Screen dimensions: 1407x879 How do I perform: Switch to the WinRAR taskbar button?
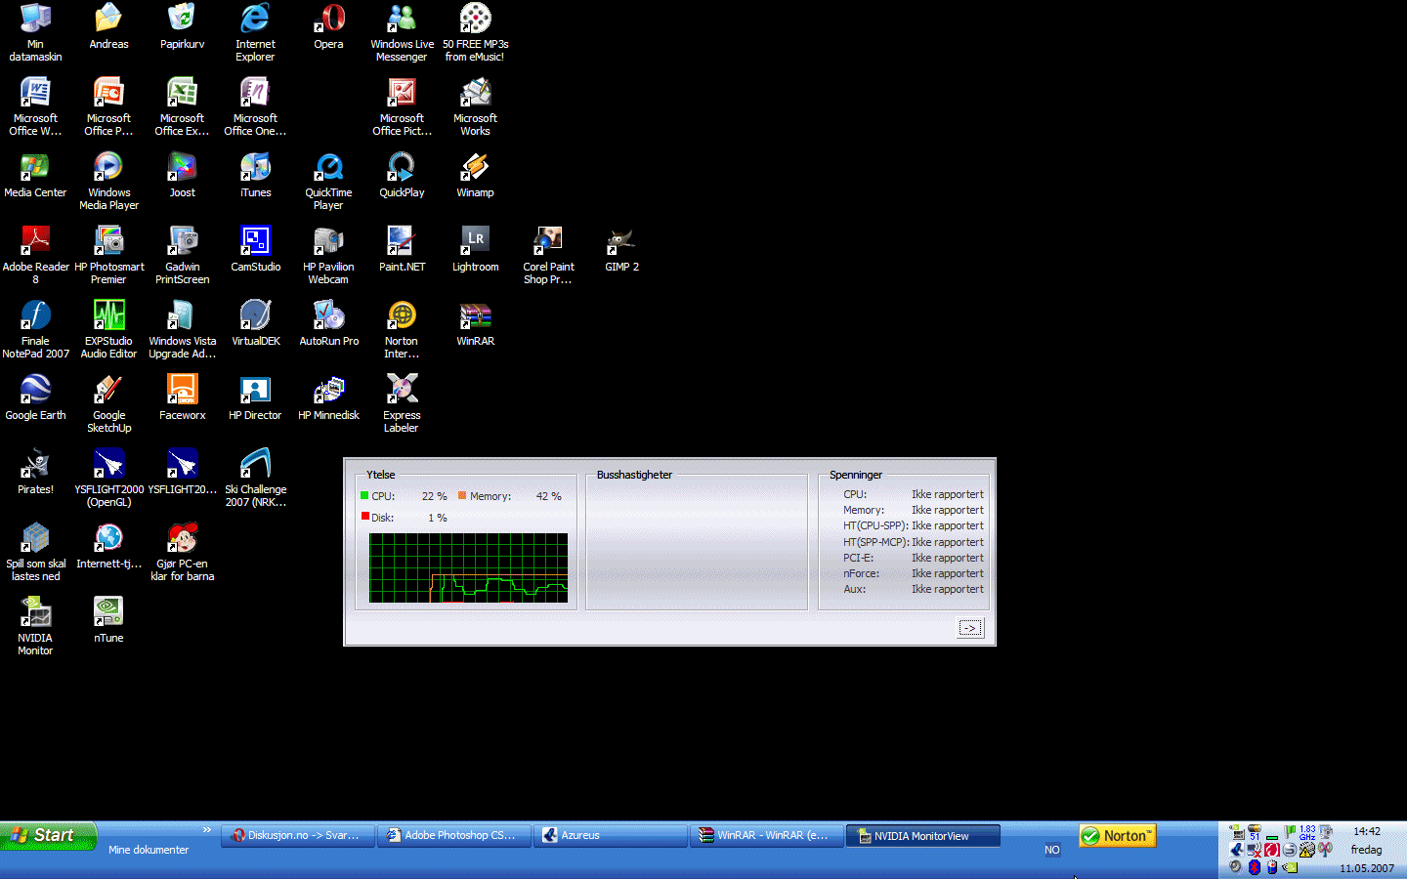coord(767,835)
